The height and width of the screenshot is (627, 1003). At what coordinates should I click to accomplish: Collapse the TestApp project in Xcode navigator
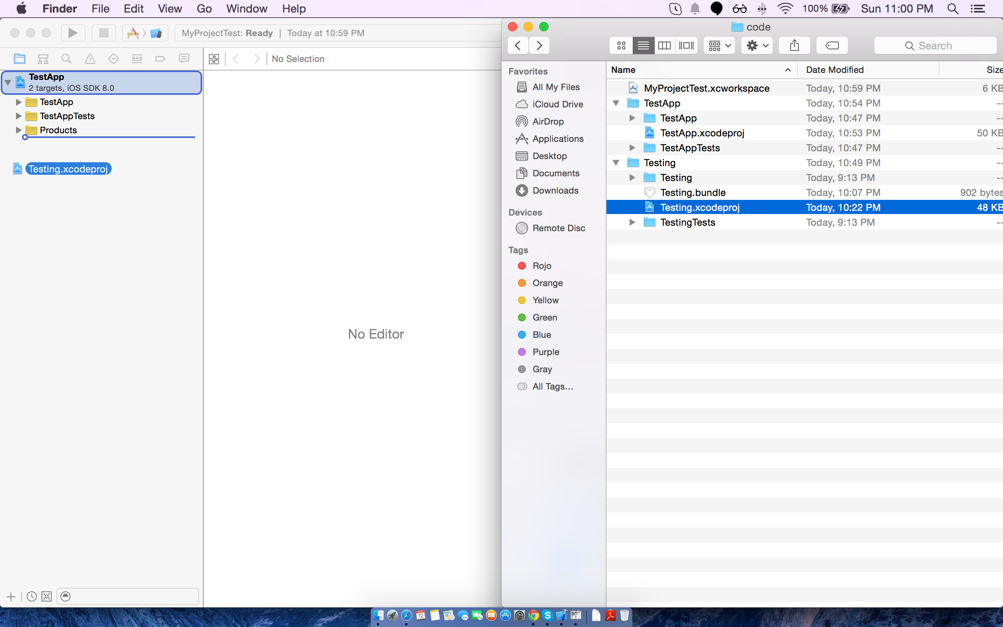pyautogui.click(x=8, y=83)
